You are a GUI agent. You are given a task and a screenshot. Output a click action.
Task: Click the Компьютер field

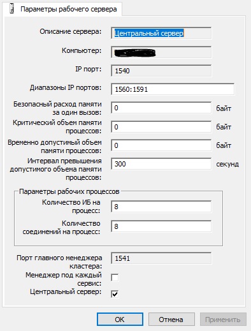161,52
